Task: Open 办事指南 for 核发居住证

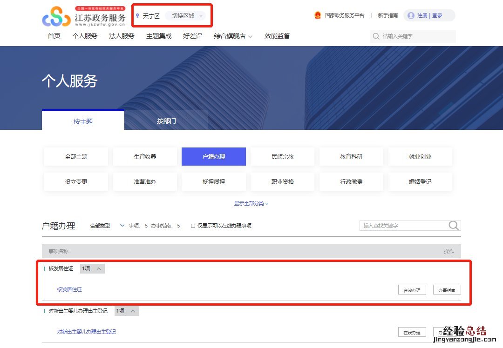Action: tap(447, 290)
